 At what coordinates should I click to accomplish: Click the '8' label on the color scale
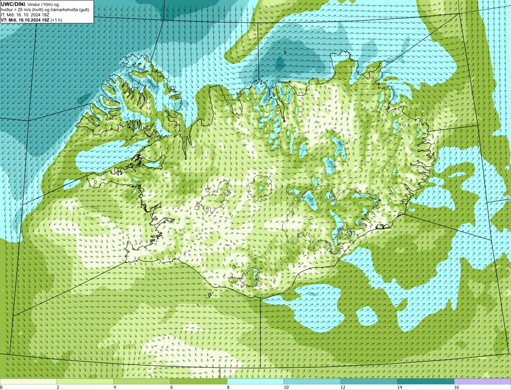pos(228,387)
